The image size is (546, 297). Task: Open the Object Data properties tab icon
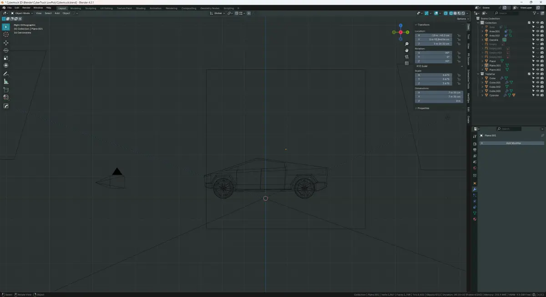[475, 213]
